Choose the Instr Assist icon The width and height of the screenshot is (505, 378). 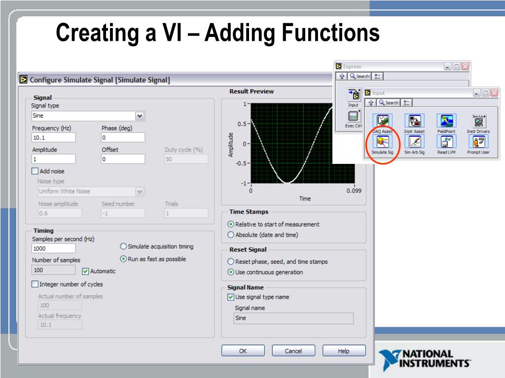(x=414, y=121)
